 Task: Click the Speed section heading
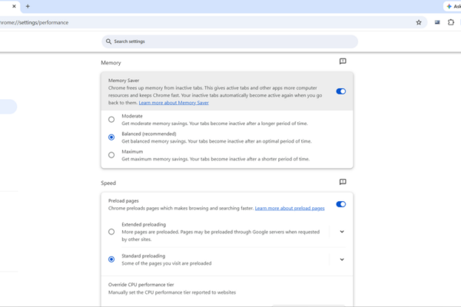(x=108, y=183)
